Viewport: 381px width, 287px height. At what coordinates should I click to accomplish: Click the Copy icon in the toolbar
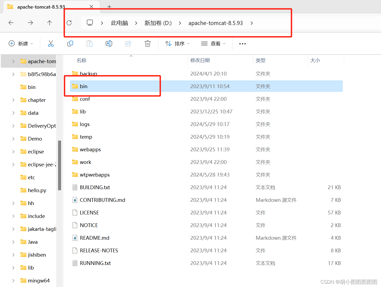(x=70, y=43)
